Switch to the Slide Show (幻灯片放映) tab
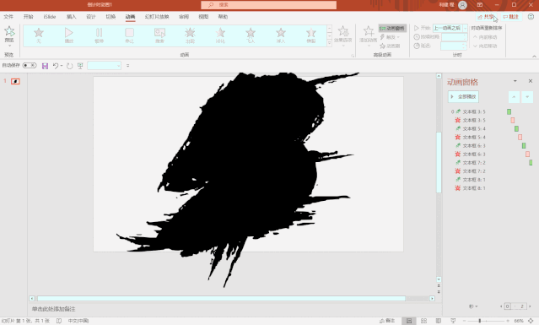 click(x=157, y=17)
